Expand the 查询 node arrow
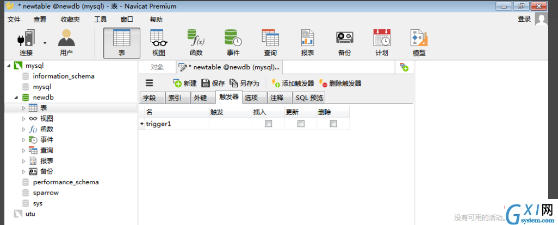Screen dimensions: 558x225 coord(24,151)
